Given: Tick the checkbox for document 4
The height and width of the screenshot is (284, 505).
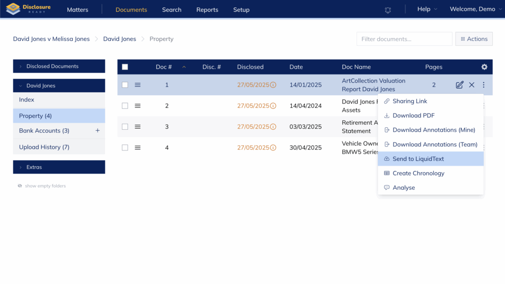Looking at the screenshot, I should [x=125, y=147].
